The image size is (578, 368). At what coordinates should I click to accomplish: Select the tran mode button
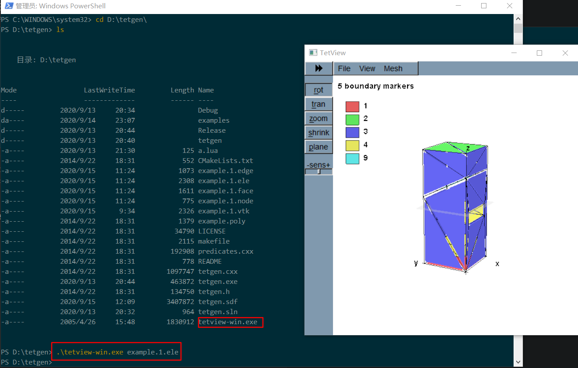pyautogui.click(x=319, y=104)
